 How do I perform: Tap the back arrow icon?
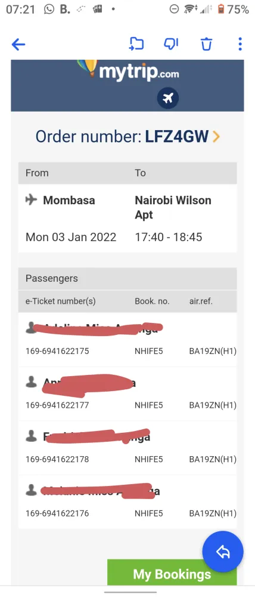click(x=18, y=45)
